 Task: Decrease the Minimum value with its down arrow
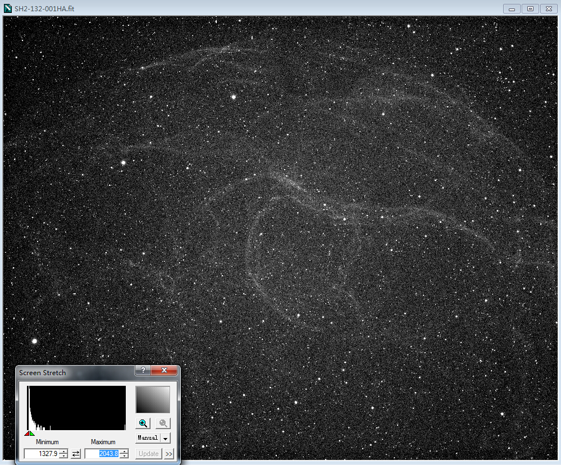coord(63,456)
